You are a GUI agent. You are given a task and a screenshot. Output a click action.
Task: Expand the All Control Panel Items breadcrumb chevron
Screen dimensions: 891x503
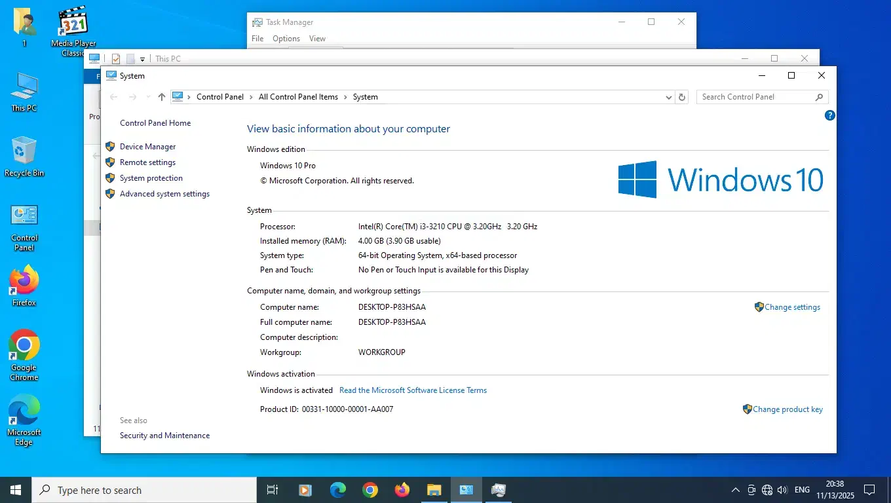(x=345, y=97)
